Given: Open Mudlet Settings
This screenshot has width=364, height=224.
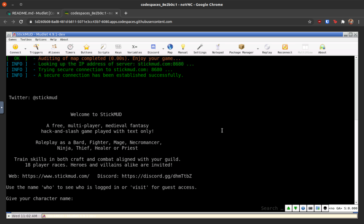Looking at the screenshot, I should tap(200, 49).
